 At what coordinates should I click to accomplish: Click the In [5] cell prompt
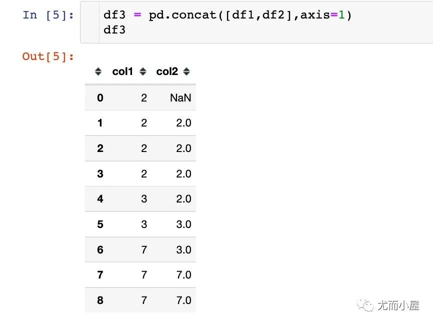tap(48, 15)
